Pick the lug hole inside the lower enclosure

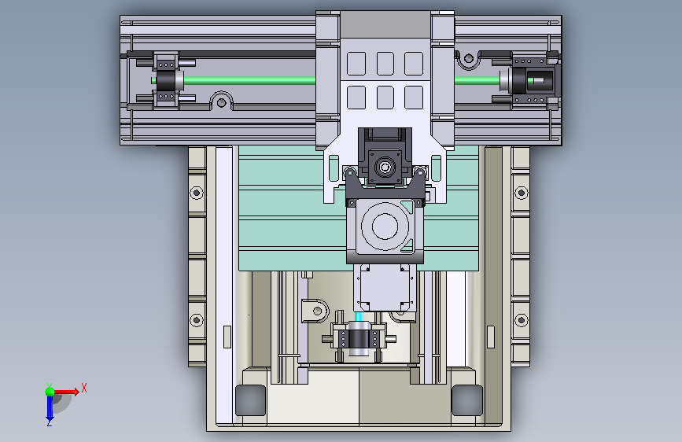coord(318,311)
